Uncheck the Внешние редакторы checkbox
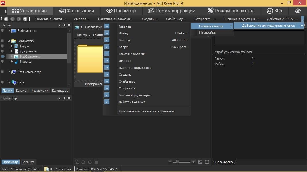Image resolution: width=307 pixels, height=172 pixels. pyautogui.click(x=107, y=95)
